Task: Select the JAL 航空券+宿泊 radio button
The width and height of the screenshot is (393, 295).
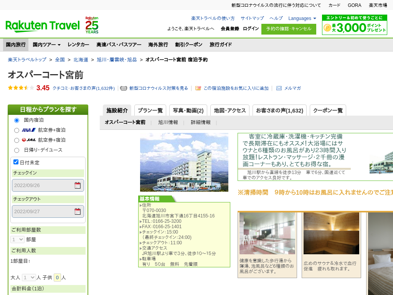Action: [17, 141]
